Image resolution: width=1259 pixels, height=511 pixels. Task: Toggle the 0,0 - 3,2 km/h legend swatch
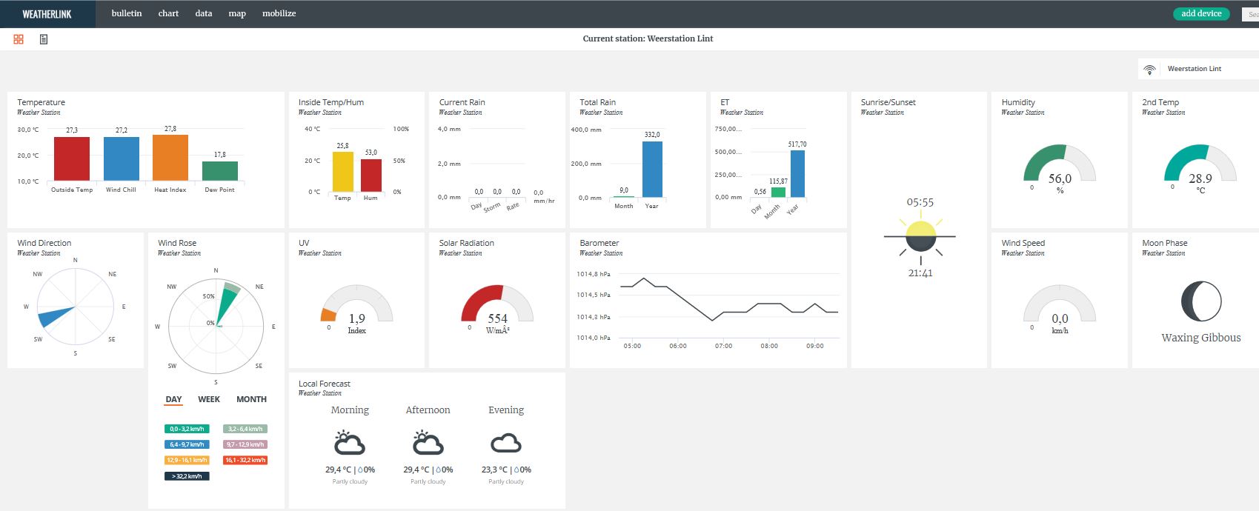tap(187, 429)
